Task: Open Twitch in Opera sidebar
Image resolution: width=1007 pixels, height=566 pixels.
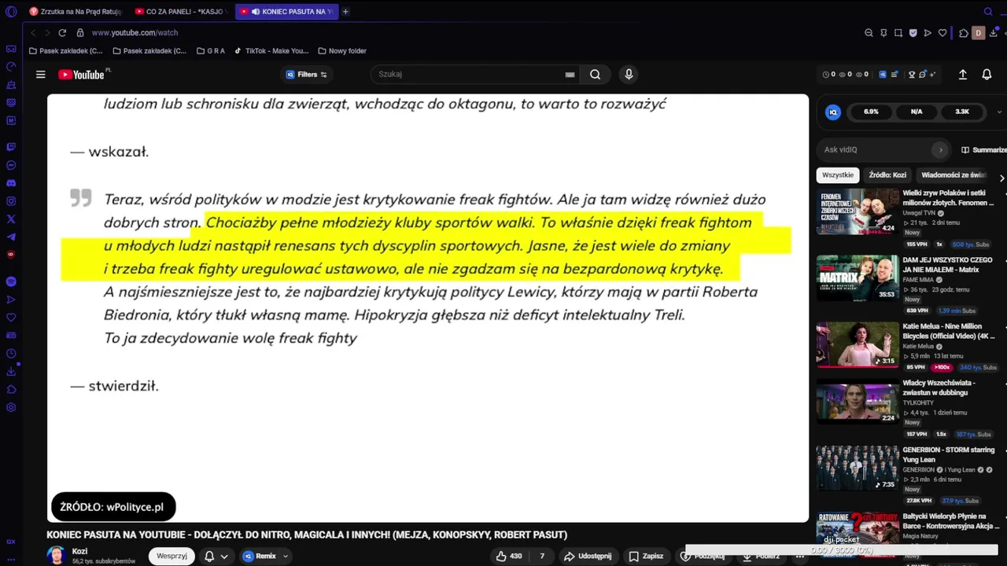Action: point(11,146)
